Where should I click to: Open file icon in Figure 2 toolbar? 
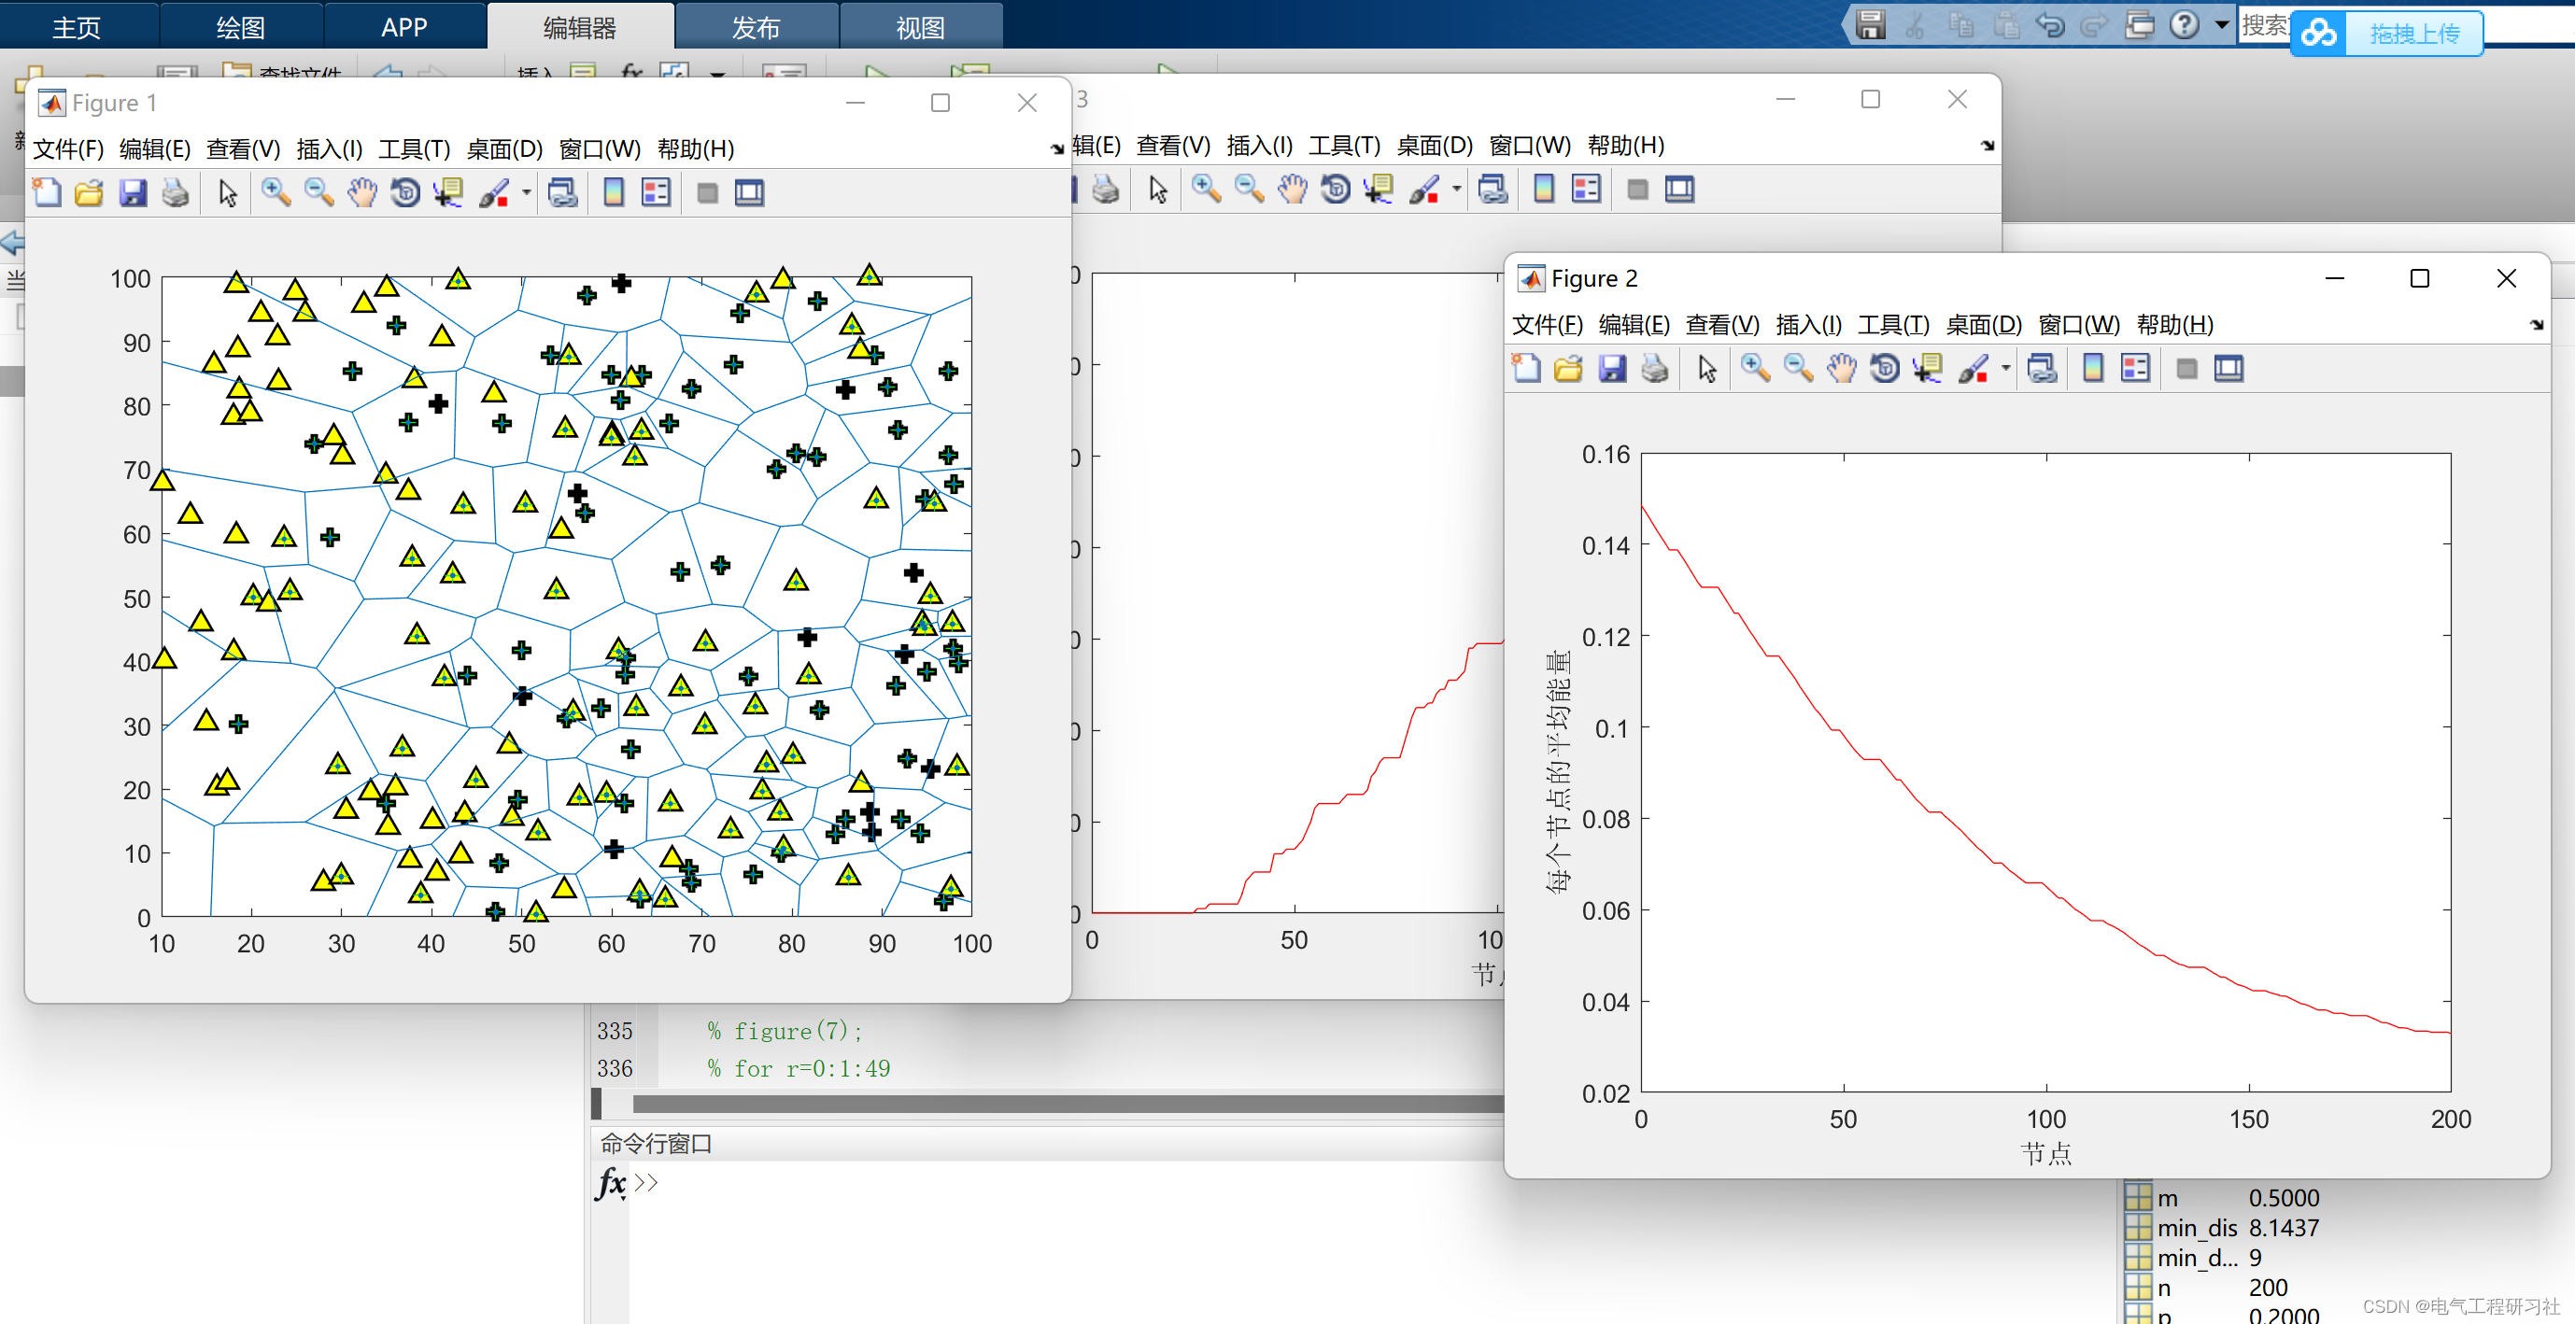click(x=1568, y=369)
